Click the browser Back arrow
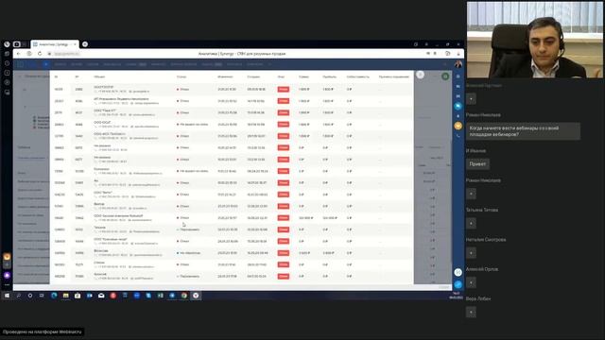 pos(19,54)
